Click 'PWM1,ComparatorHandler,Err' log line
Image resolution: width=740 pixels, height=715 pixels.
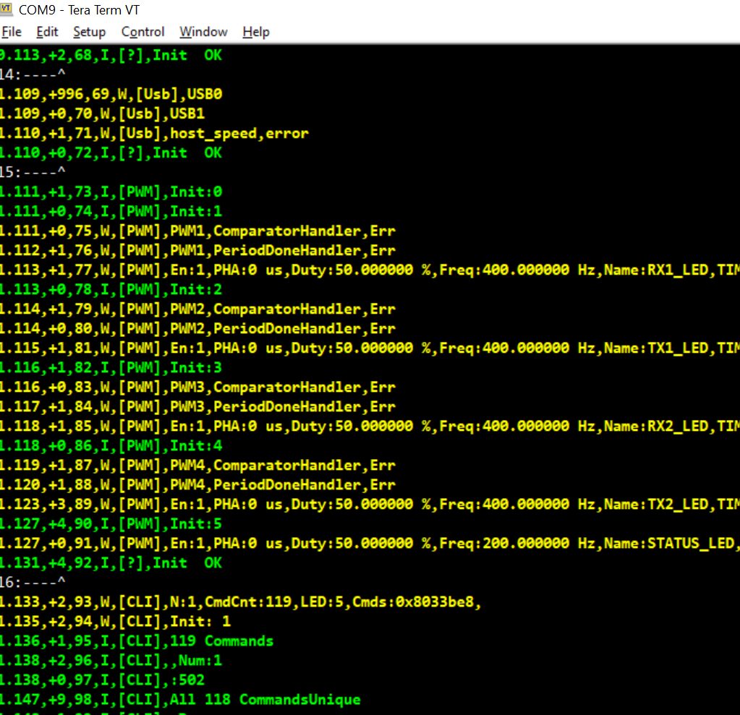(197, 231)
